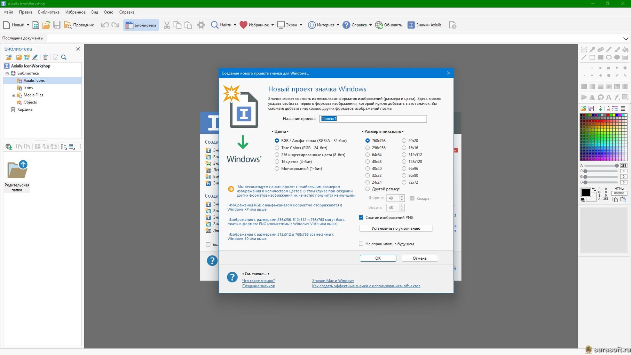
Task: Select True Colors (RGB - 24-бит) radio button
Action: tap(277, 148)
